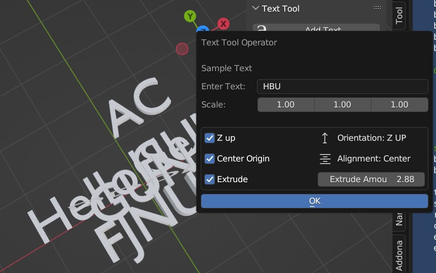This screenshot has width=436, height=273.
Task: Click the font 'a' icon on Add Text
Action: tap(261, 30)
